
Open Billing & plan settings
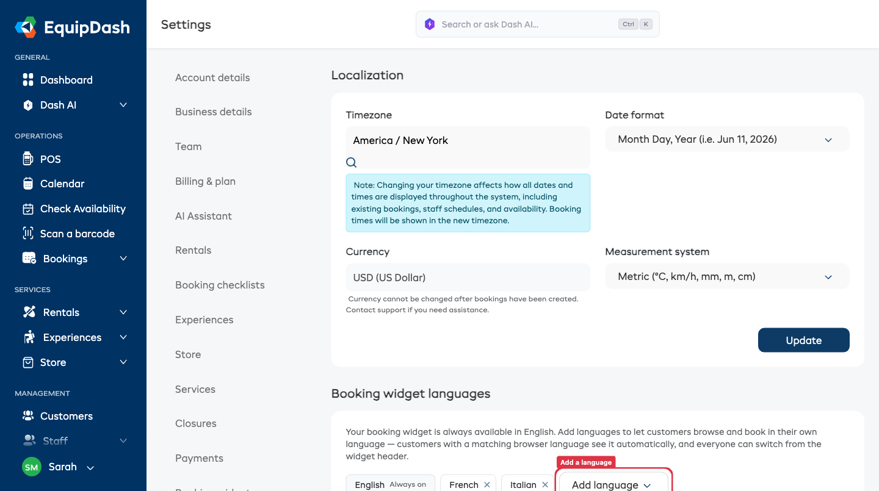(x=205, y=181)
